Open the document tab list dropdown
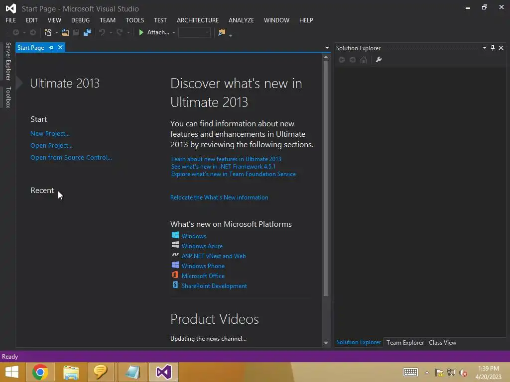 pyautogui.click(x=327, y=48)
